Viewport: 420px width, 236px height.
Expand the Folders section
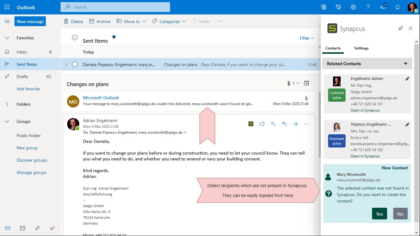[x=7, y=104]
